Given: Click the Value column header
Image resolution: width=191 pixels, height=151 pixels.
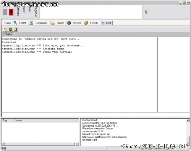Looking at the screenshot, I should click(x=46, y=120).
